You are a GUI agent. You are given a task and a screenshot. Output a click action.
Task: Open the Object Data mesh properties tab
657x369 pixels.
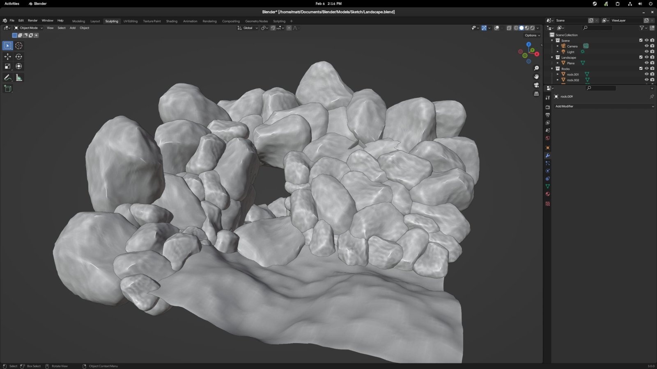[x=547, y=187]
